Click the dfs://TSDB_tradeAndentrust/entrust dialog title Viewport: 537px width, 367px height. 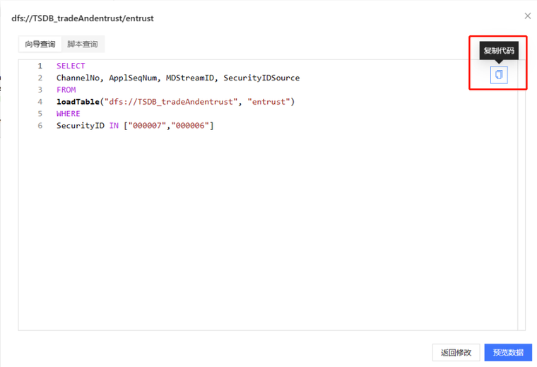pyautogui.click(x=83, y=18)
